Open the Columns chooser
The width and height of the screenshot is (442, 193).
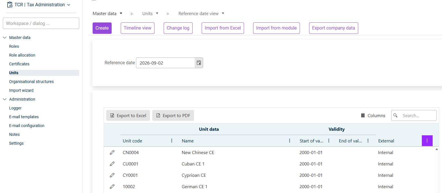pos(373,115)
